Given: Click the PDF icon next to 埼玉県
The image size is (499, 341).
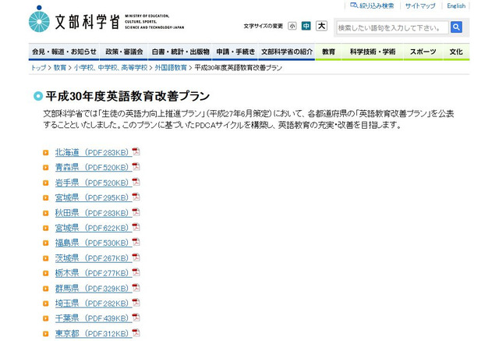Looking at the screenshot, I should [x=136, y=303].
